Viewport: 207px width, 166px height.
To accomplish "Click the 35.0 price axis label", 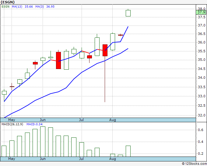I will [202, 60].
